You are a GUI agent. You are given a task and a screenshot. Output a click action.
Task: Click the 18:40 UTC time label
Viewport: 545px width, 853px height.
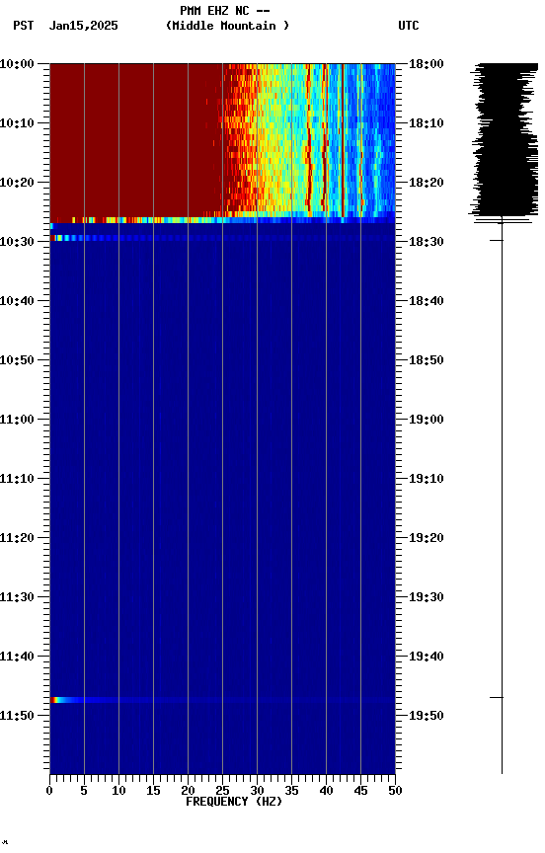tap(426, 301)
